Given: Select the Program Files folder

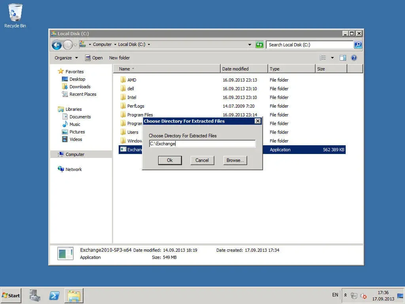Looking at the screenshot, I should tap(140, 115).
